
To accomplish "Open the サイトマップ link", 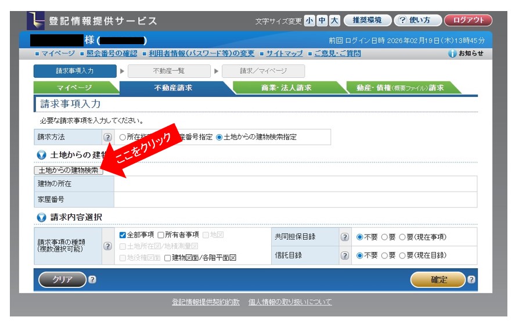I will (284, 53).
